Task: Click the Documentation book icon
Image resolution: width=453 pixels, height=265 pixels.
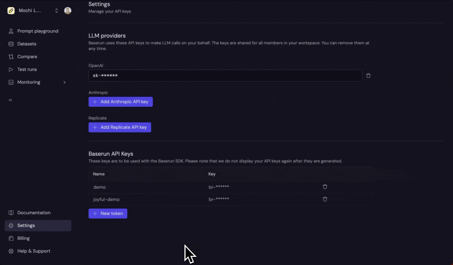Action: coord(11,213)
